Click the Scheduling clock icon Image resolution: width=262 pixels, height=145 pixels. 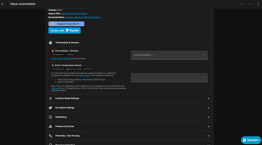(x=51, y=117)
